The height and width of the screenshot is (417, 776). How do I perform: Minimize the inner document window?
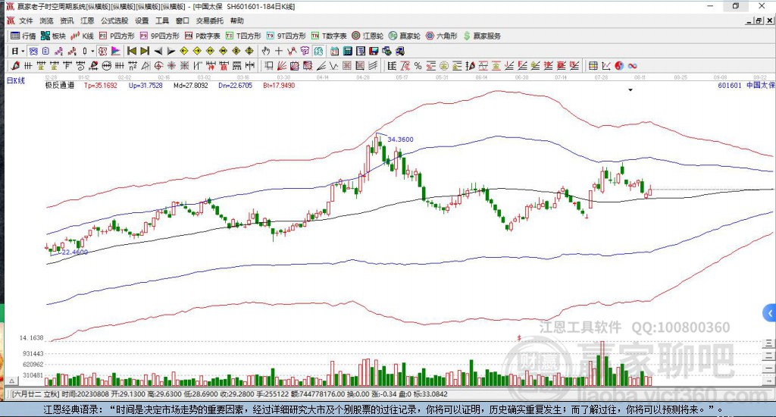[749, 20]
